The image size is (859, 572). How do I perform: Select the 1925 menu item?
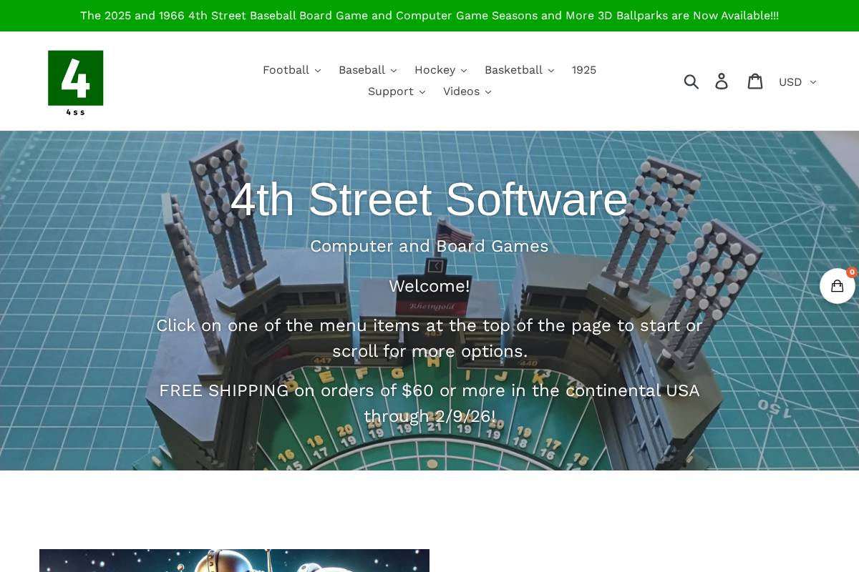583,70
